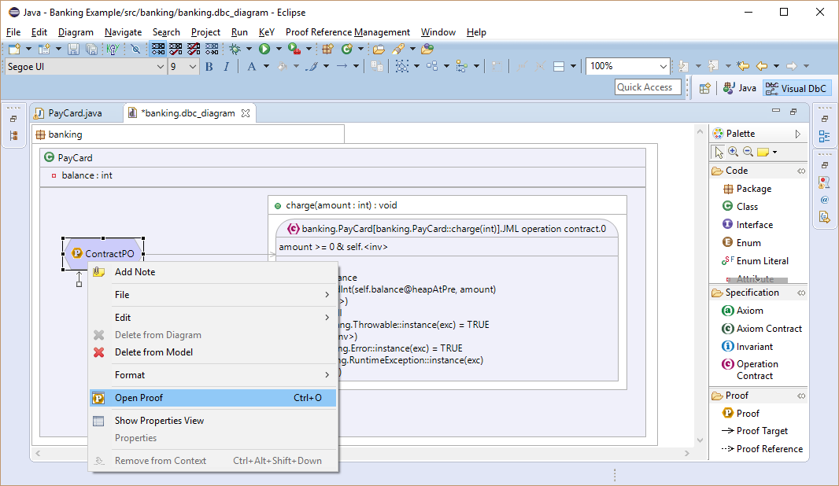The image size is (839, 486).
Task: Click the Search flashlight icon
Action: (397, 50)
